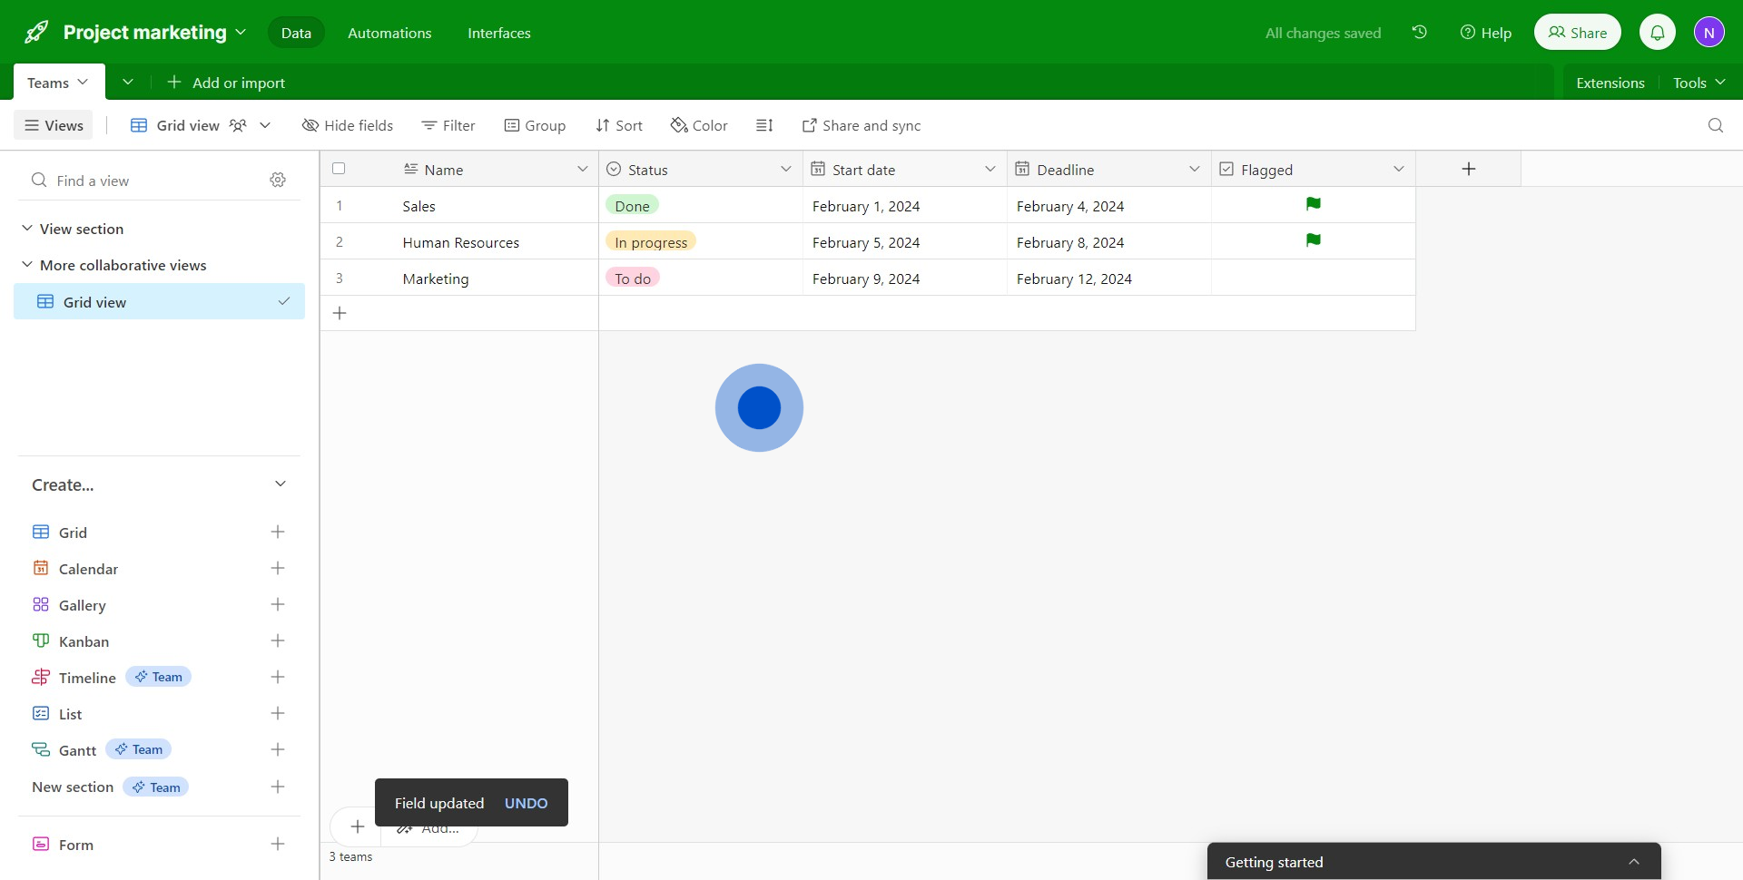Open the Tools dropdown
Viewport: 1743px width, 880px height.
(1699, 83)
